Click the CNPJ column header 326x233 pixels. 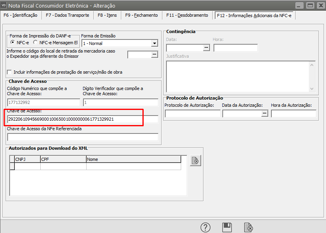tap(28, 159)
